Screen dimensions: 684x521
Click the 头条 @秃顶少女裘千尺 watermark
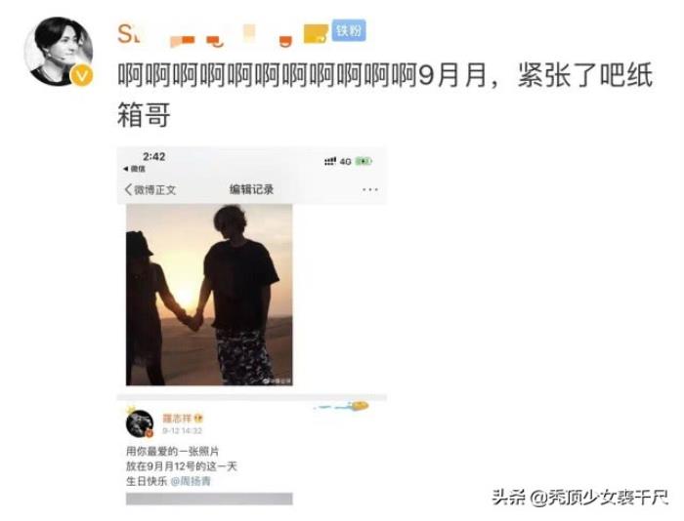[x=580, y=497]
